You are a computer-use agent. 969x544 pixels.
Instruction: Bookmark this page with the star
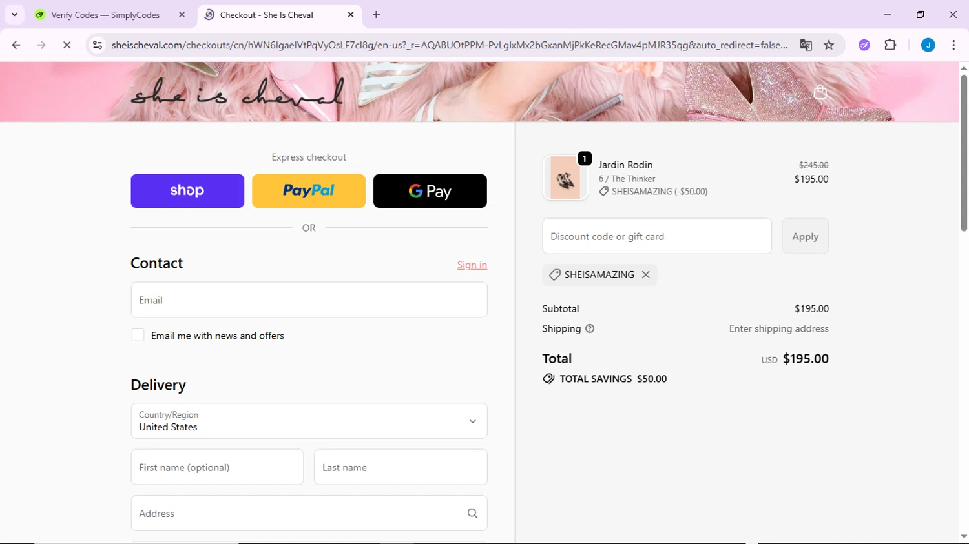829,45
